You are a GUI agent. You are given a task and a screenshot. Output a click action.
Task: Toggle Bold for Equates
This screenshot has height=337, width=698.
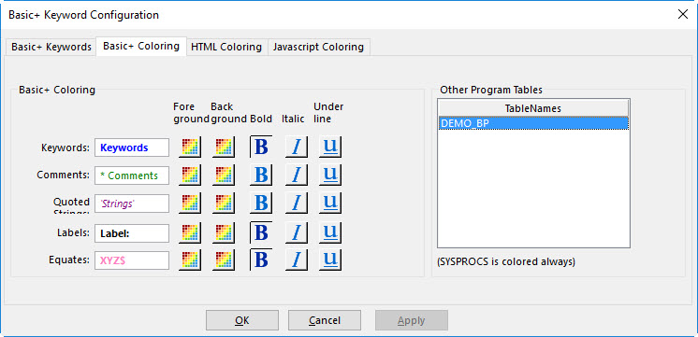(x=261, y=260)
